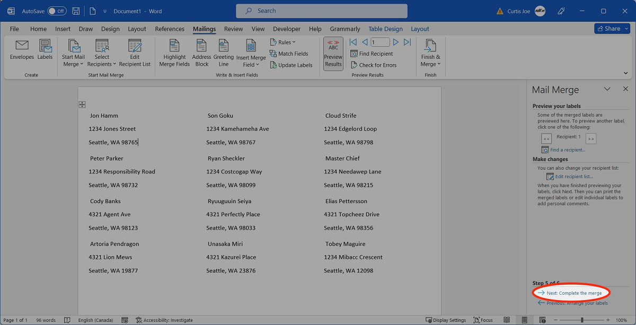
Task: Insert an Address Block
Action: click(201, 53)
